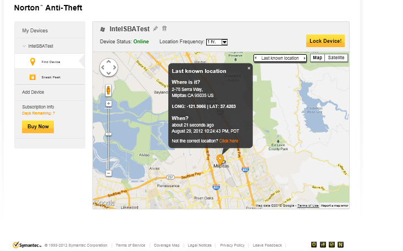Click the orange location marker at Milpitas
Screen dimensions: 403x251
pyautogui.click(x=220, y=160)
